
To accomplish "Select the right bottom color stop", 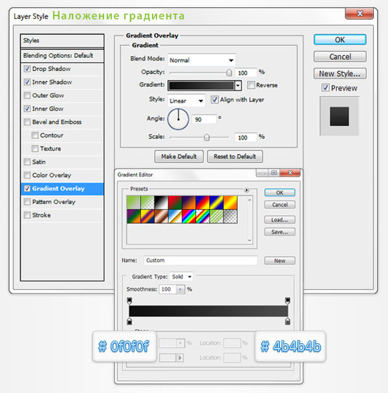I will pyautogui.click(x=288, y=321).
